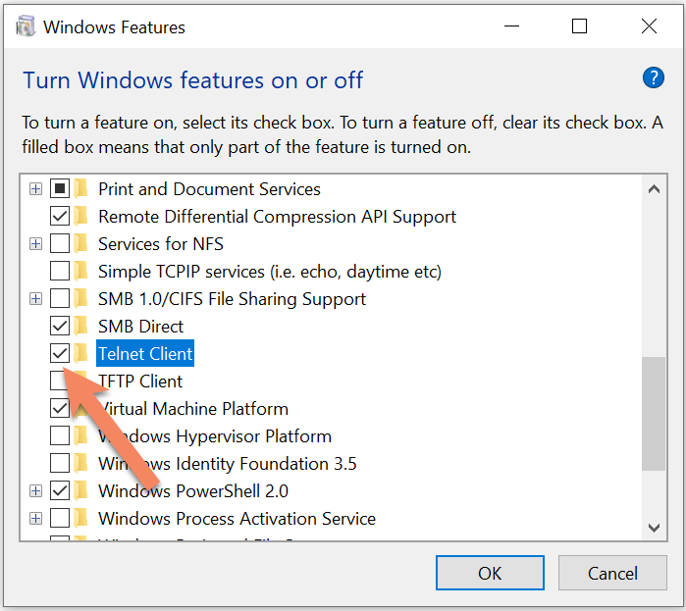This screenshot has width=686, height=611.
Task: Tick the Windows Hypervisor Platform checkbox
Action: [60, 435]
